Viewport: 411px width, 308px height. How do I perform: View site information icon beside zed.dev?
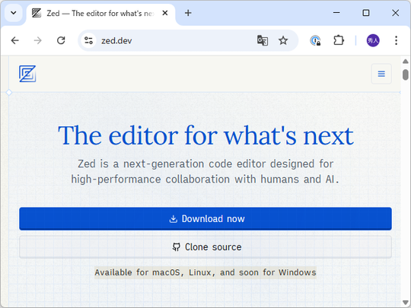(88, 40)
